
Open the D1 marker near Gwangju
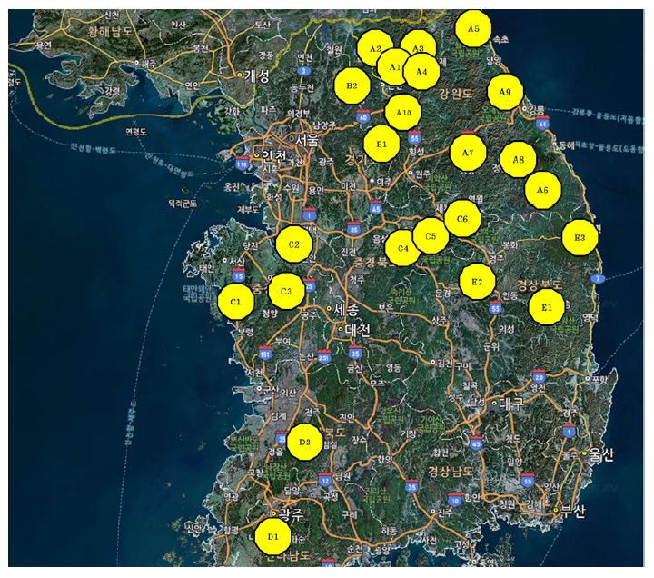[272, 536]
